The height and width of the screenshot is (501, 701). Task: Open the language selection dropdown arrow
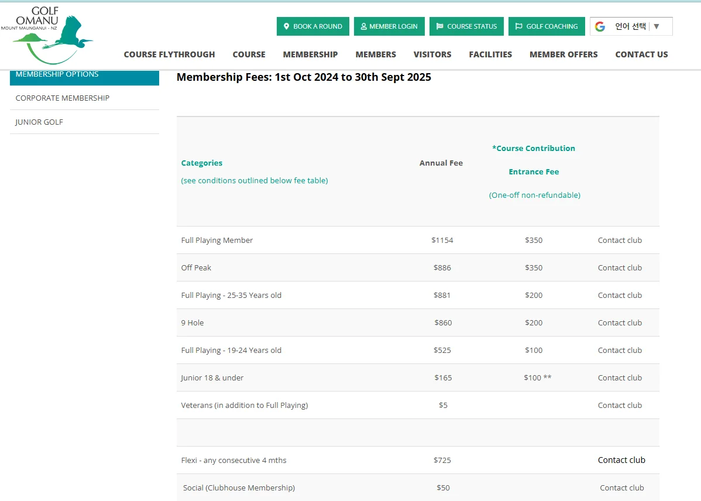point(657,26)
